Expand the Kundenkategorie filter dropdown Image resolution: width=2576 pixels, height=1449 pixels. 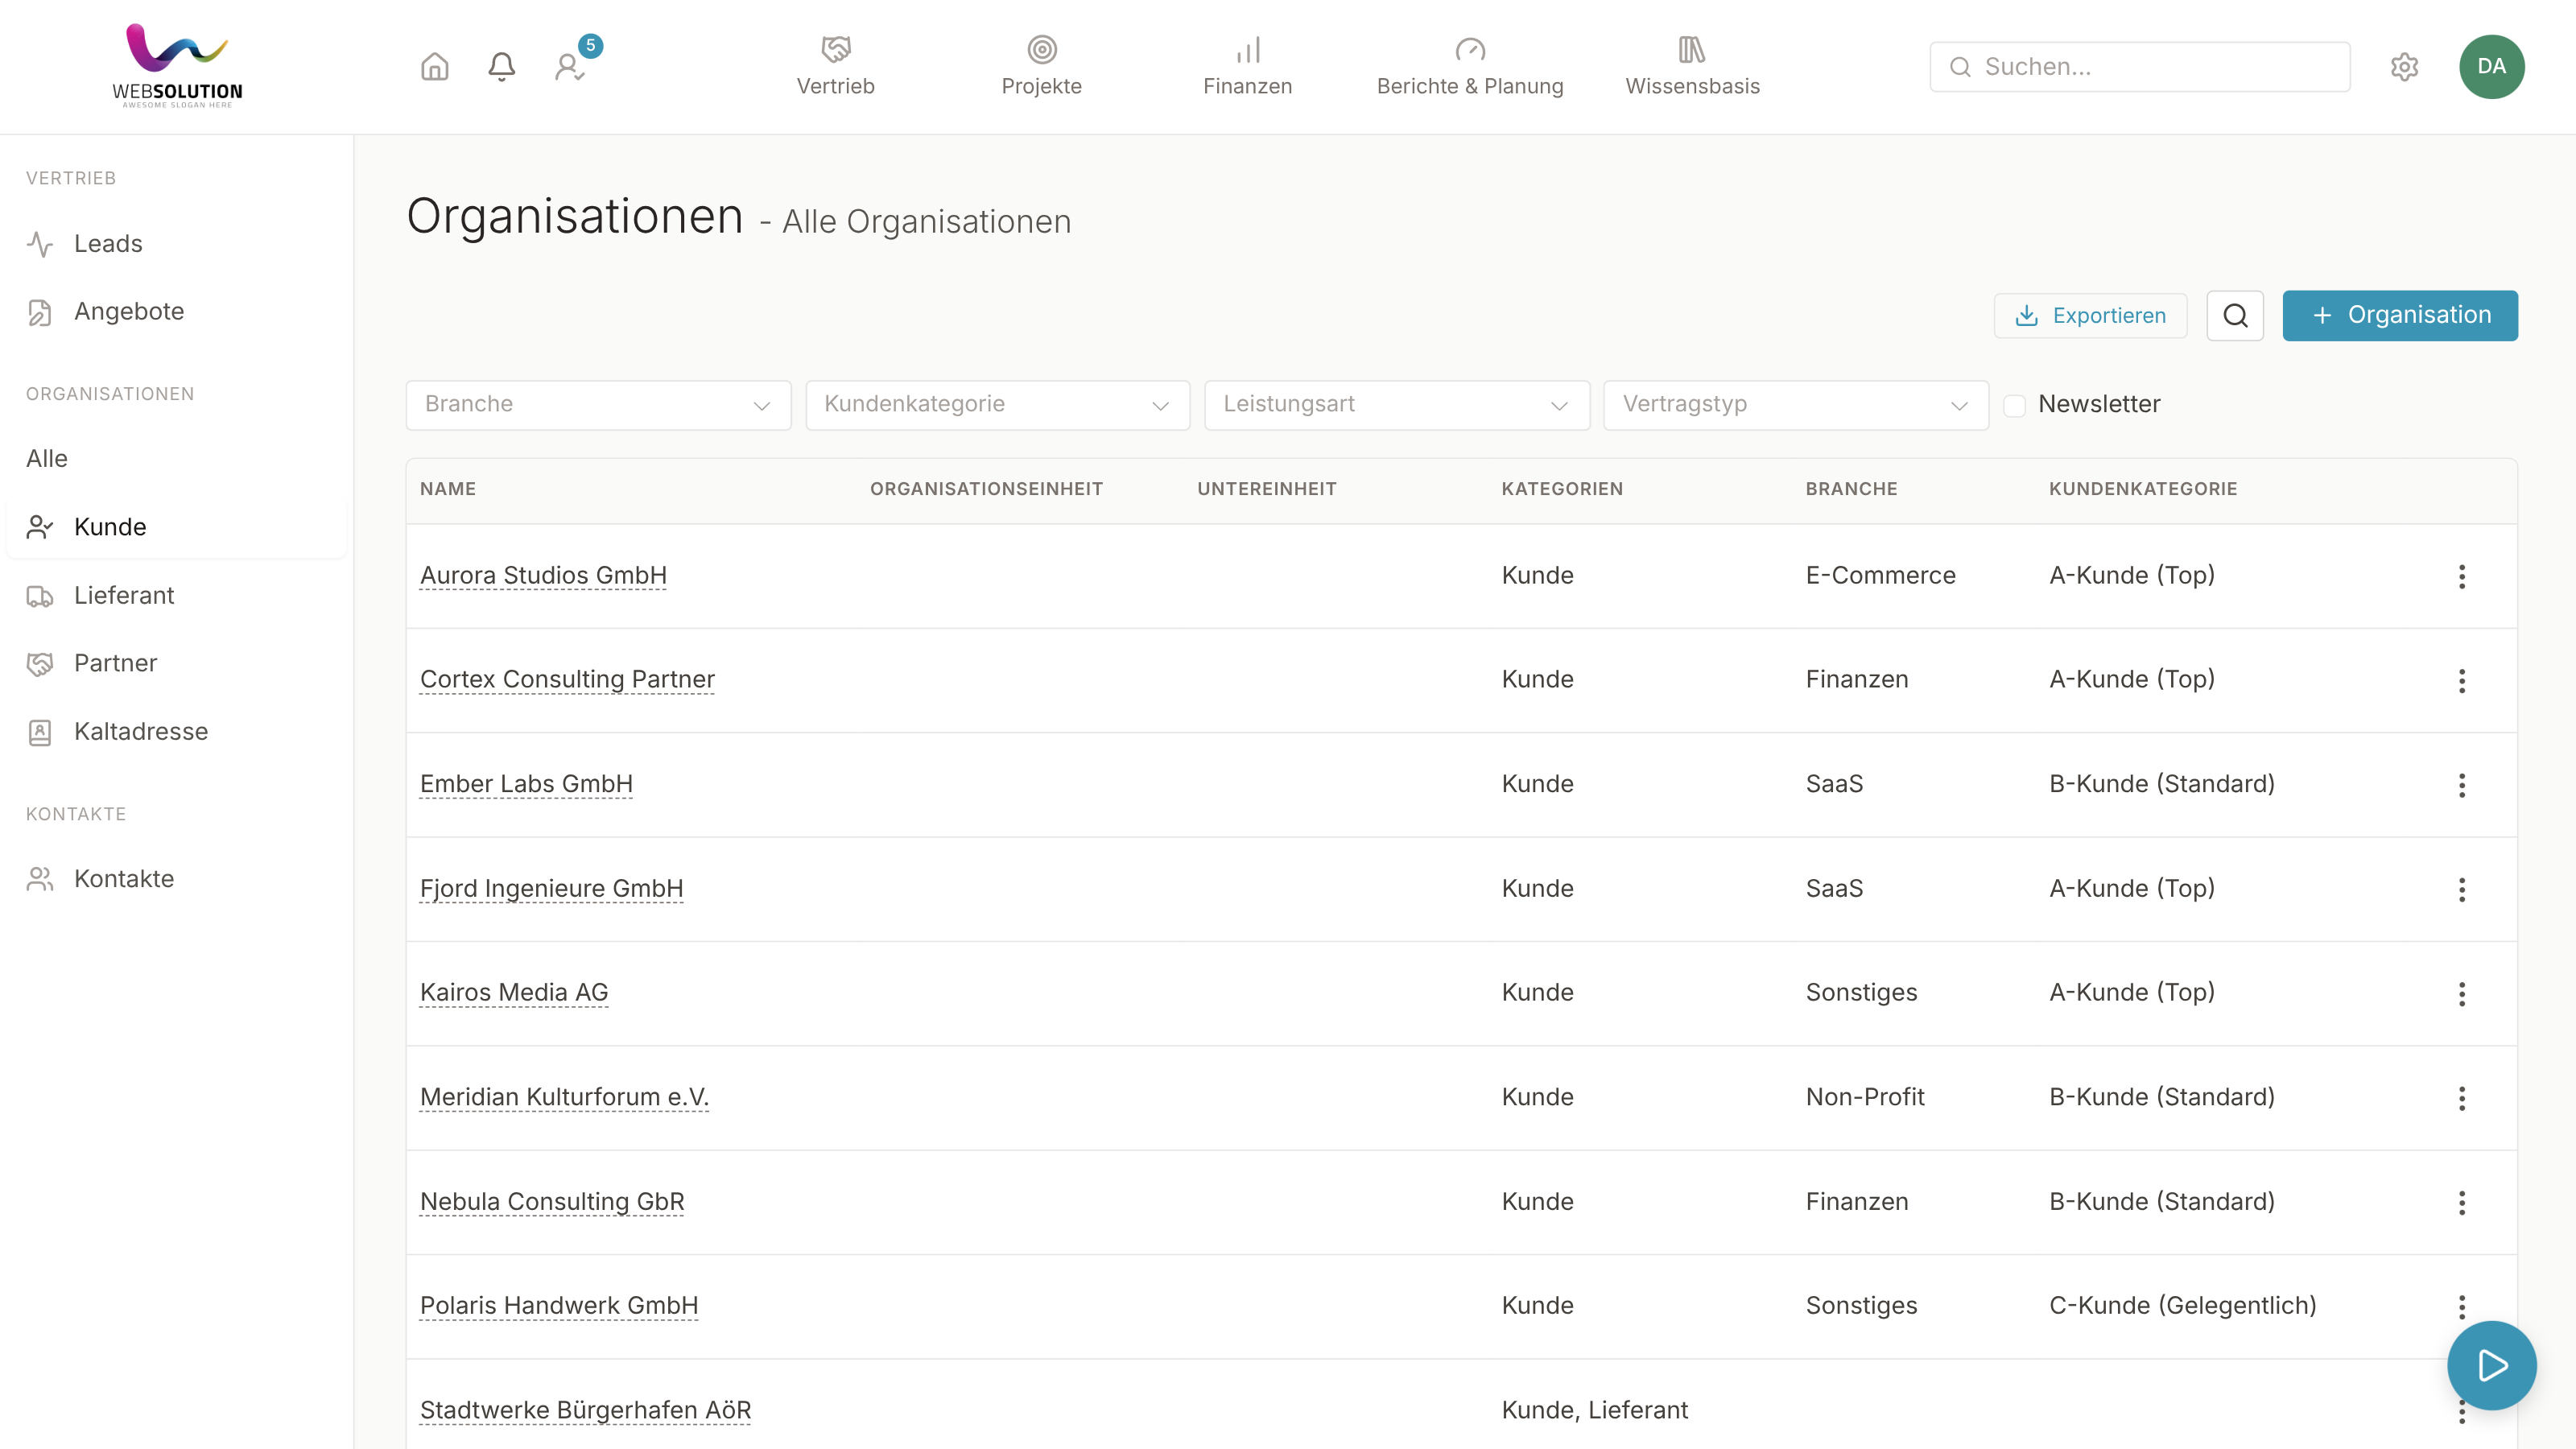point(997,405)
